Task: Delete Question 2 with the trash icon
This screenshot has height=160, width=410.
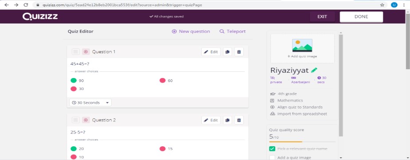Action: coord(239,120)
